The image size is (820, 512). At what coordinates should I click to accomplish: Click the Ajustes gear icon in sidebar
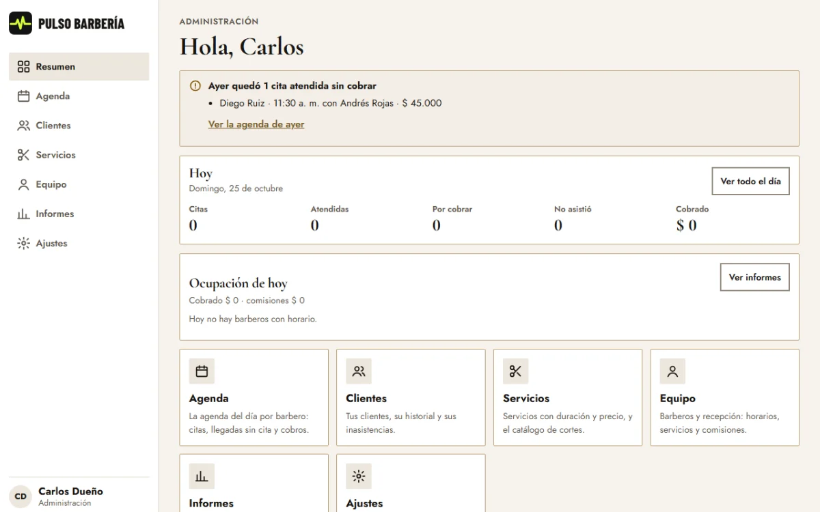[24, 243]
